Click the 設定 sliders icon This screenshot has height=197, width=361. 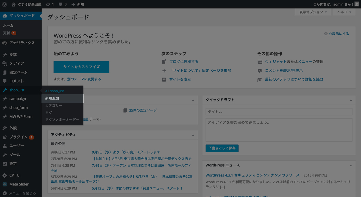point(5,164)
